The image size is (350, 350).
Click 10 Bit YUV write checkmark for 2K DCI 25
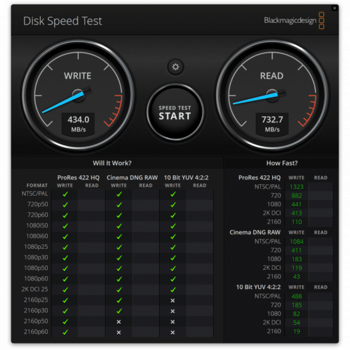pos(173,290)
